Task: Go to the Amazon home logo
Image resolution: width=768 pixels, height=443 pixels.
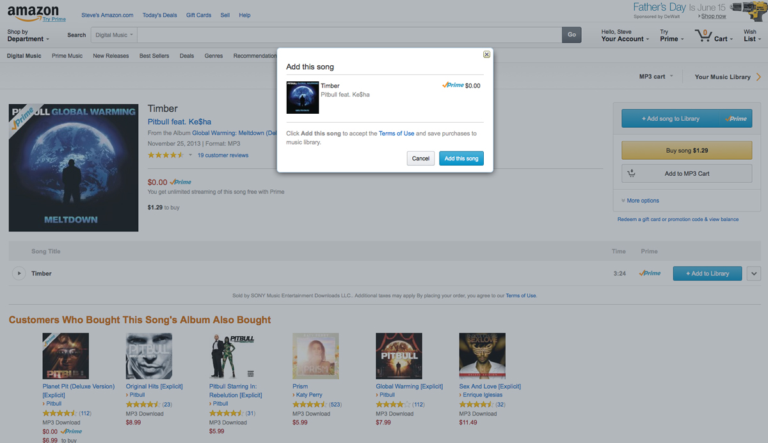Action: pos(33,12)
